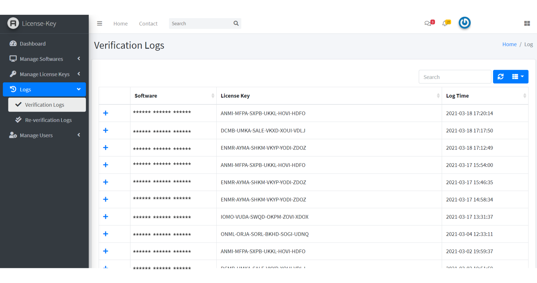Select Dashboard in the sidebar

coord(32,44)
